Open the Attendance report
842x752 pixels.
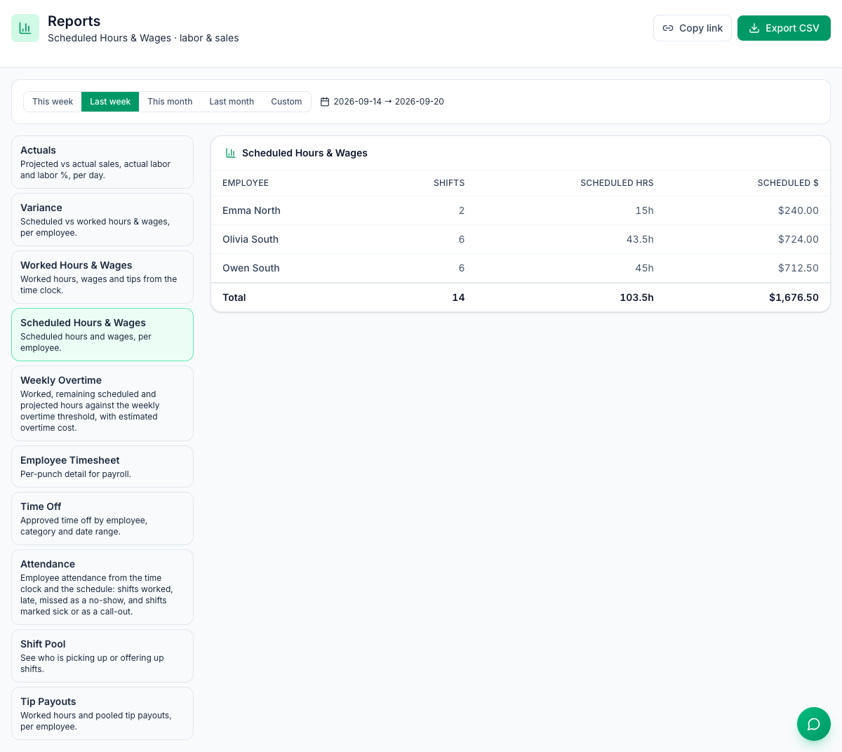tap(102, 587)
